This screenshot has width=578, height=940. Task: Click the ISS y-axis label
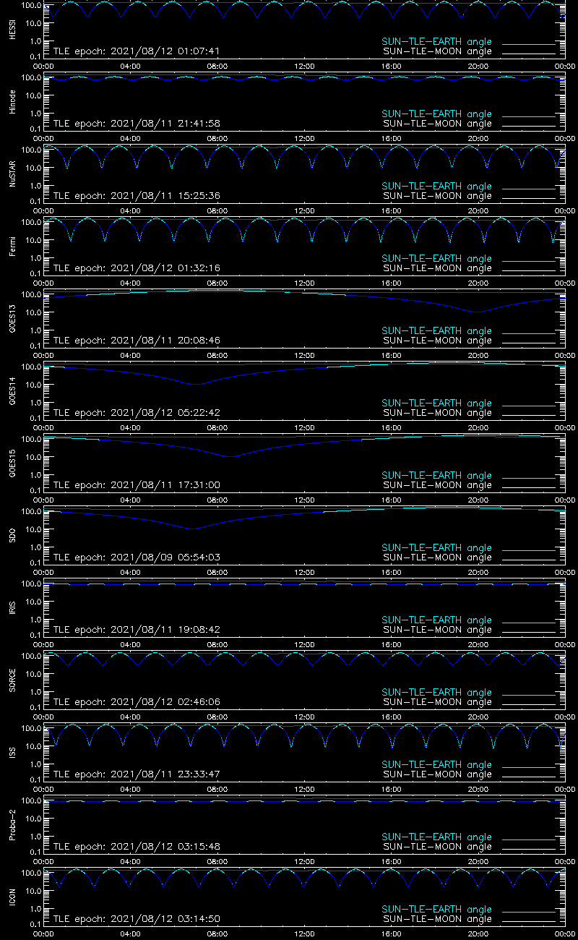(12, 753)
